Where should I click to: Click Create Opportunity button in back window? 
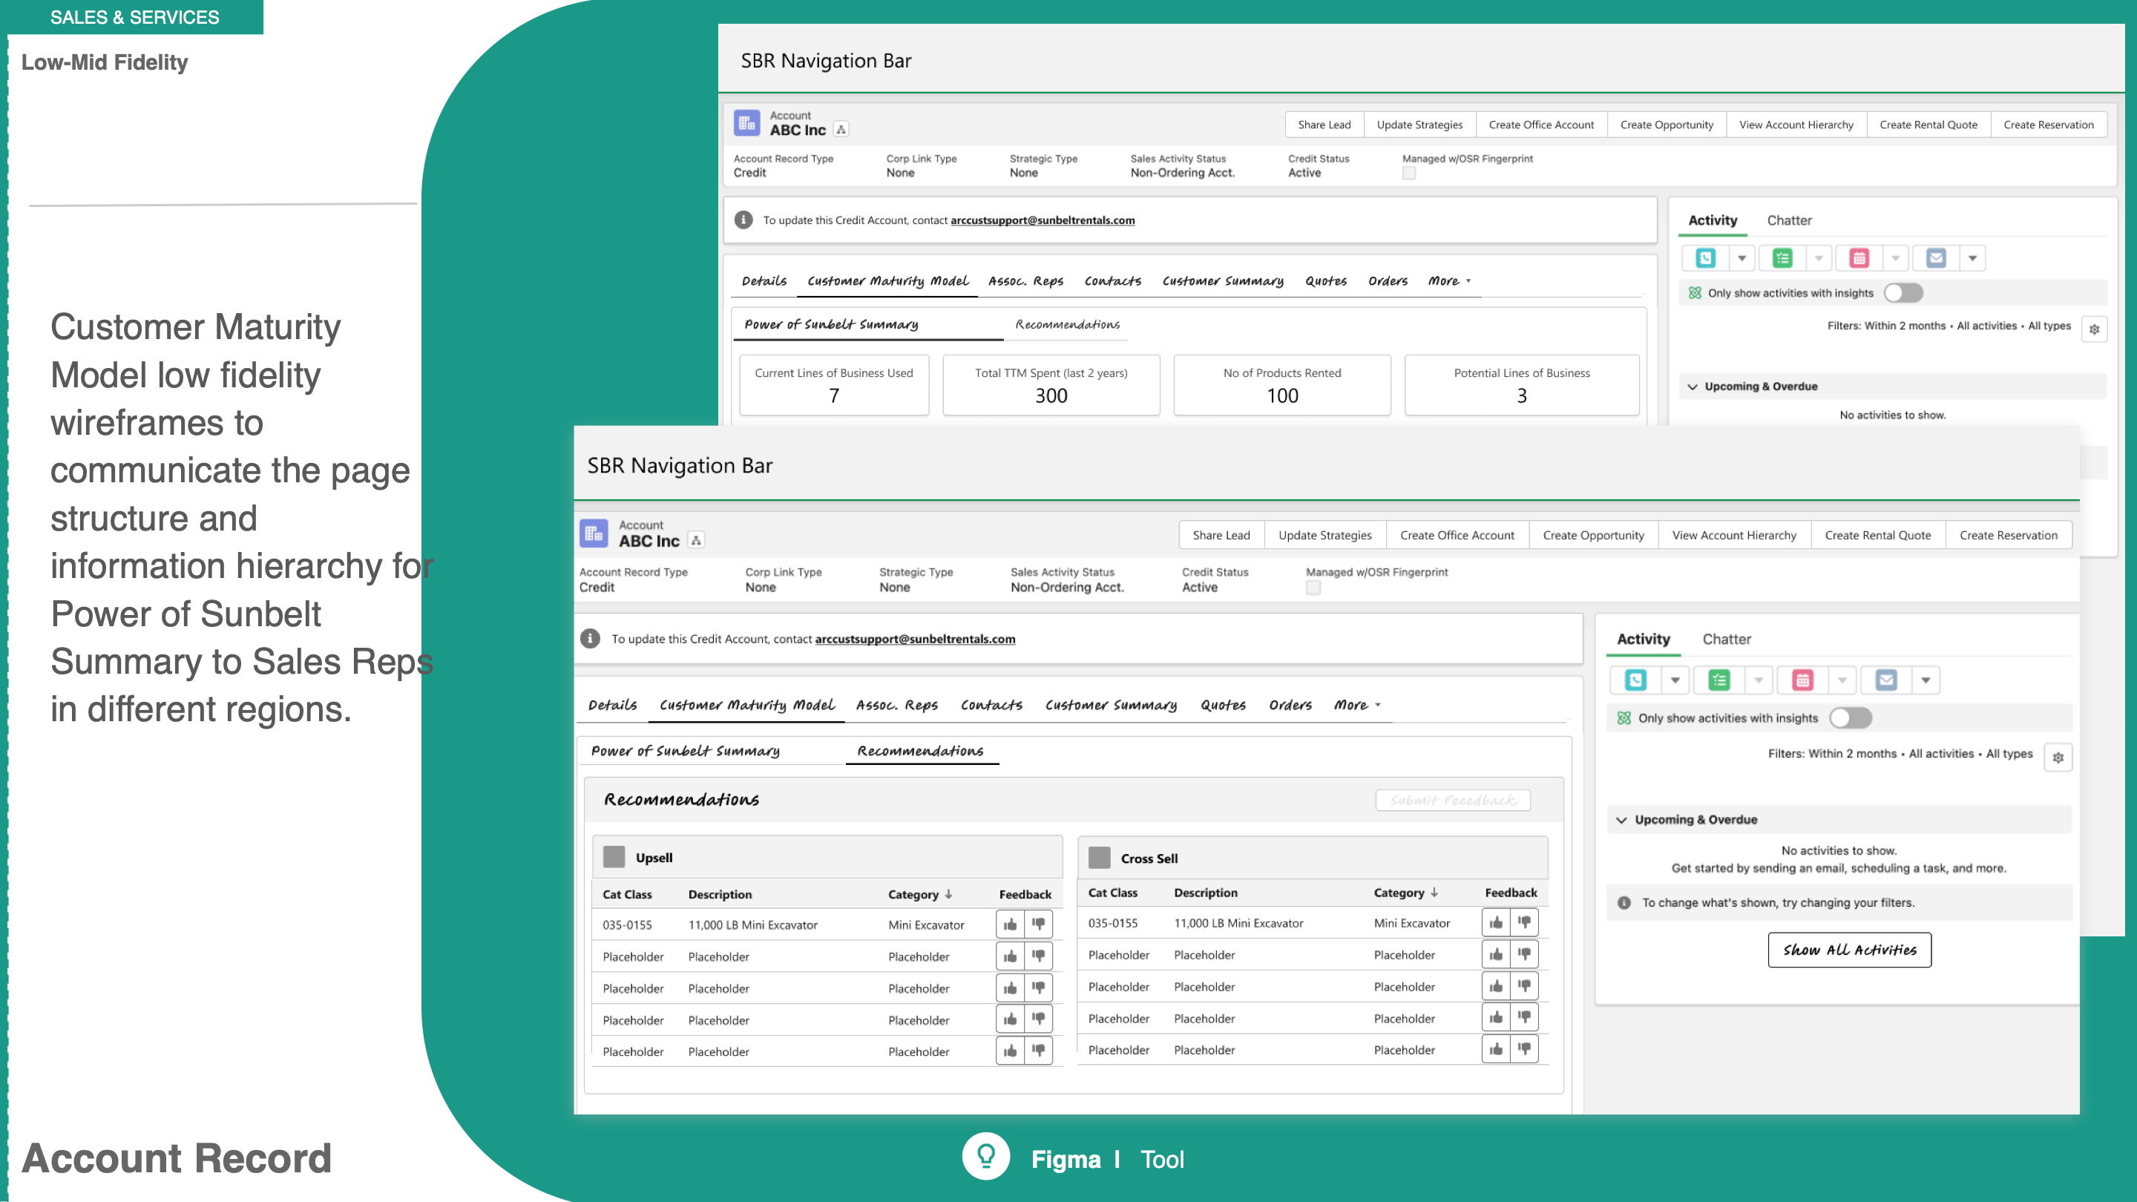1667,125
